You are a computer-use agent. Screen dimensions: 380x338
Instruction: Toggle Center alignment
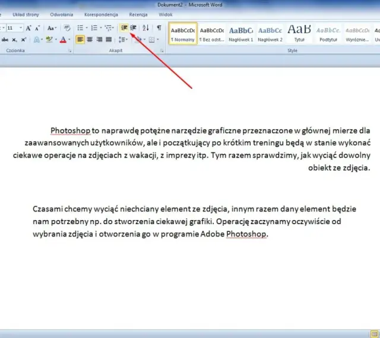[90, 40]
